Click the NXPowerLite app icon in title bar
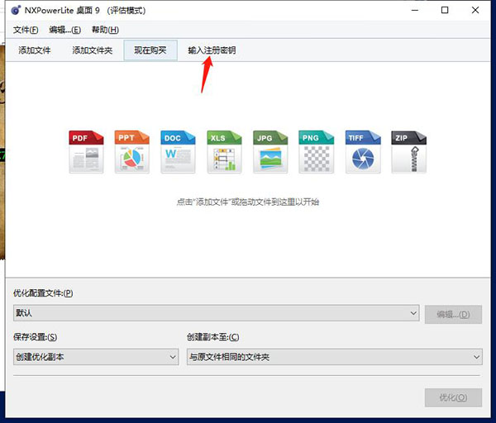 (16, 11)
